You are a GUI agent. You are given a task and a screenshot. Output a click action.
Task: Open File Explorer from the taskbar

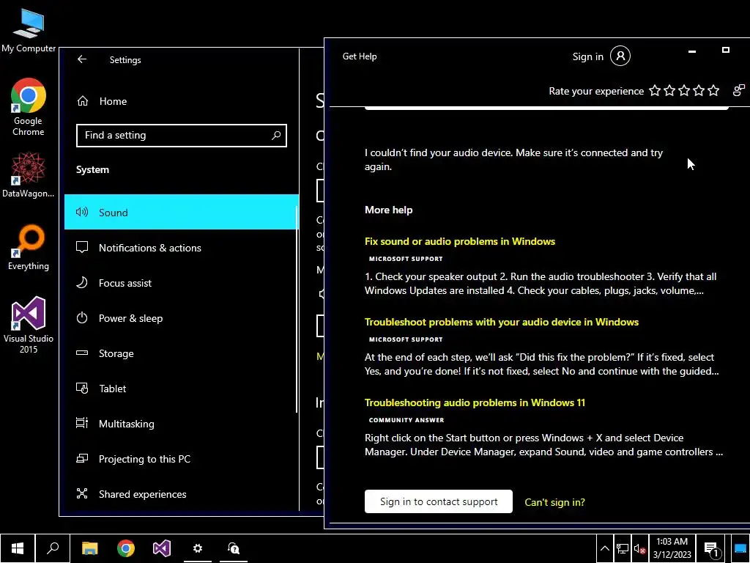coord(90,548)
